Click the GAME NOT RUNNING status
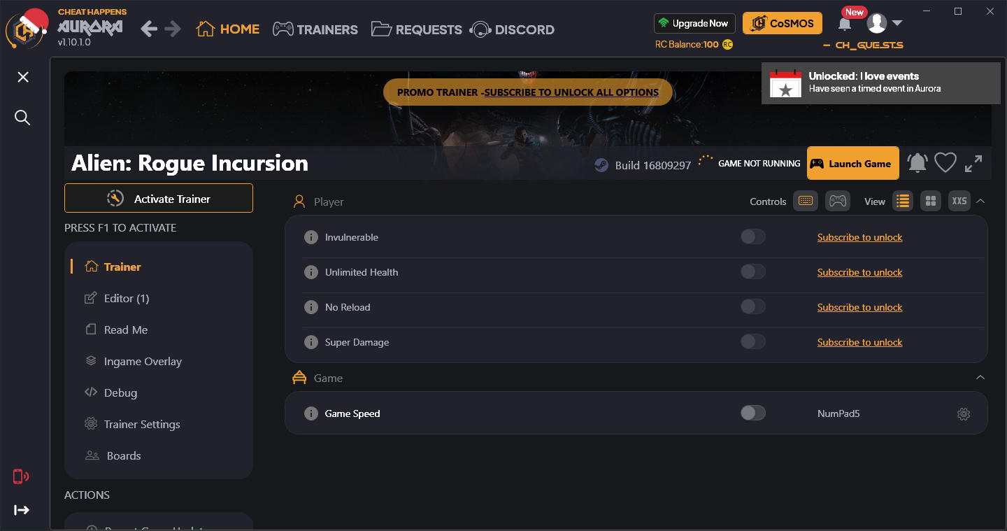Viewport: 1007px width, 531px height. click(x=759, y=164)
